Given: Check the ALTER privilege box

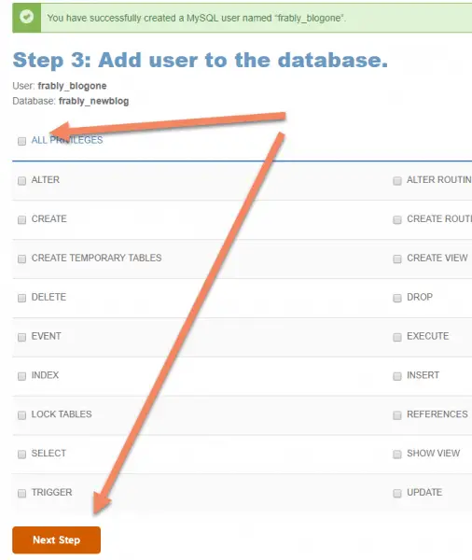Looking at the screenshot, I should pyautogui.click(x=21, y=181).
